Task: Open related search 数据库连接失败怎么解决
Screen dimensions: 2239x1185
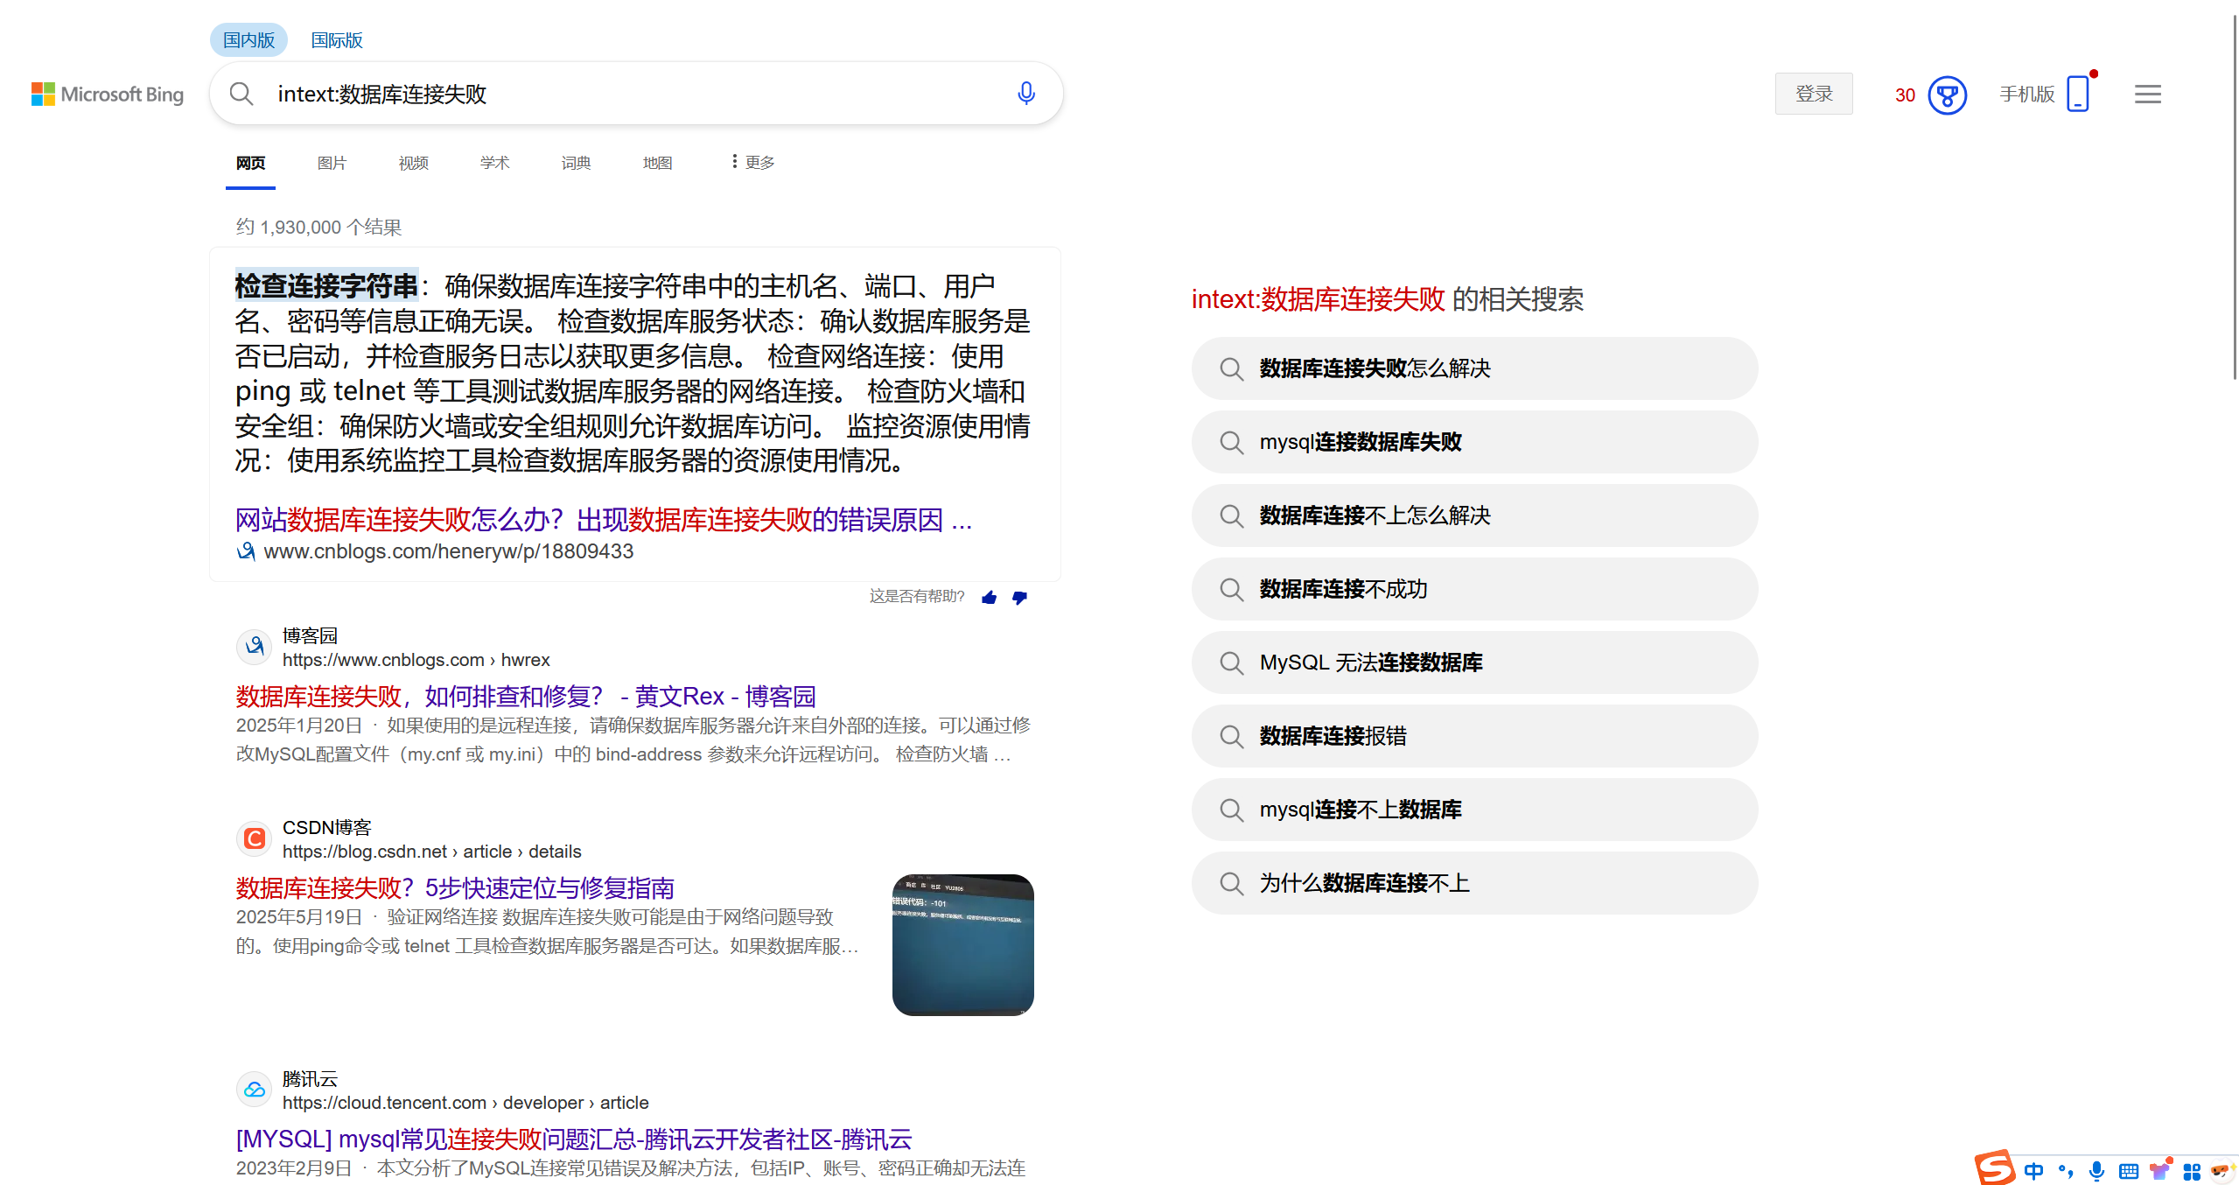Action: (x=1474, y=368)
